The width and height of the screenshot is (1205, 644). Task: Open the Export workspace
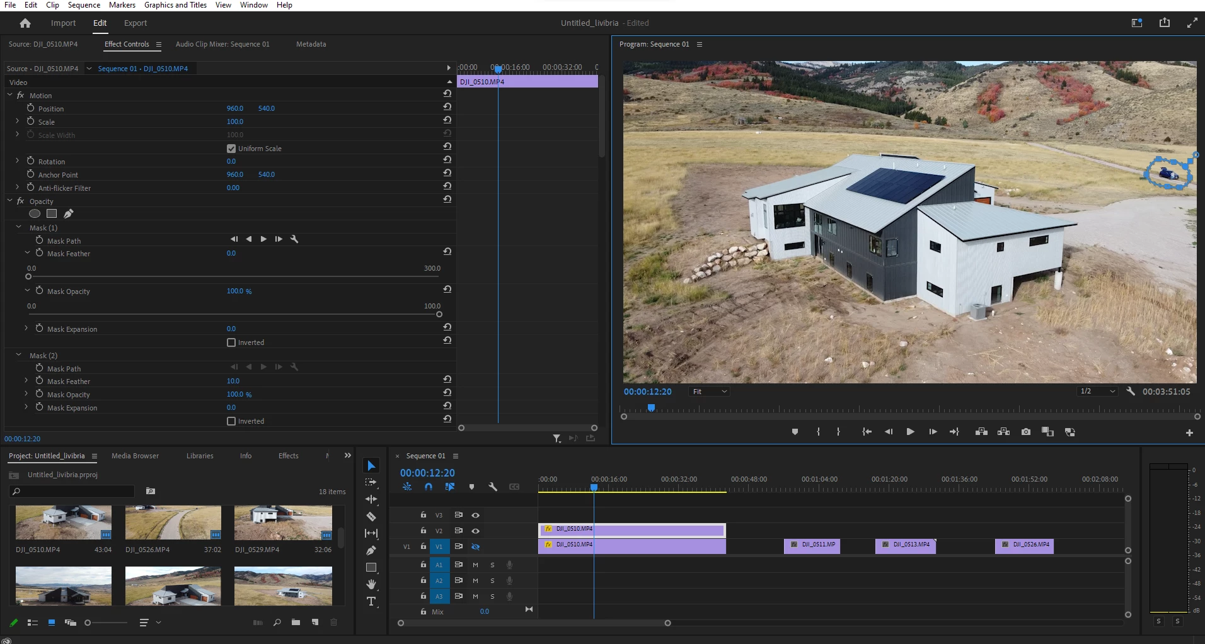[135, 23]
